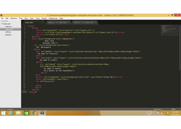
Task: Open the Project menu
Action: point(44,18)
